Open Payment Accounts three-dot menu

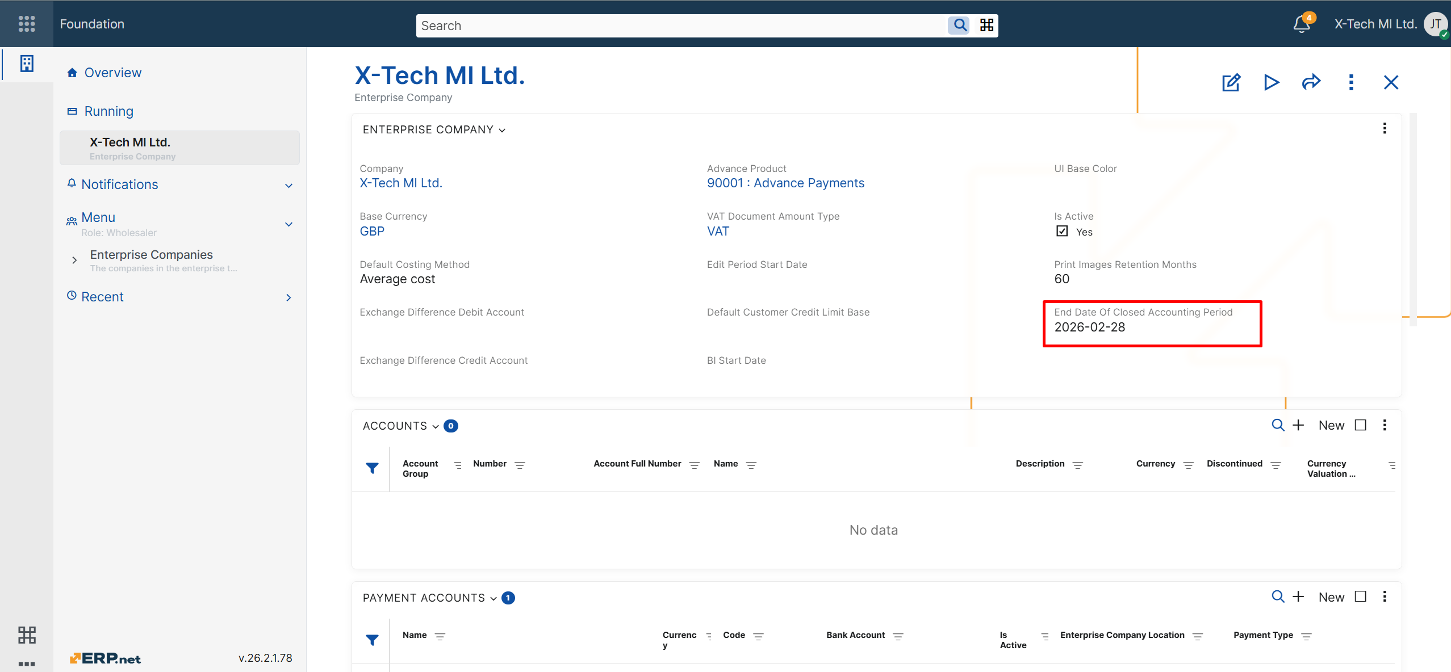point(1385,597)
